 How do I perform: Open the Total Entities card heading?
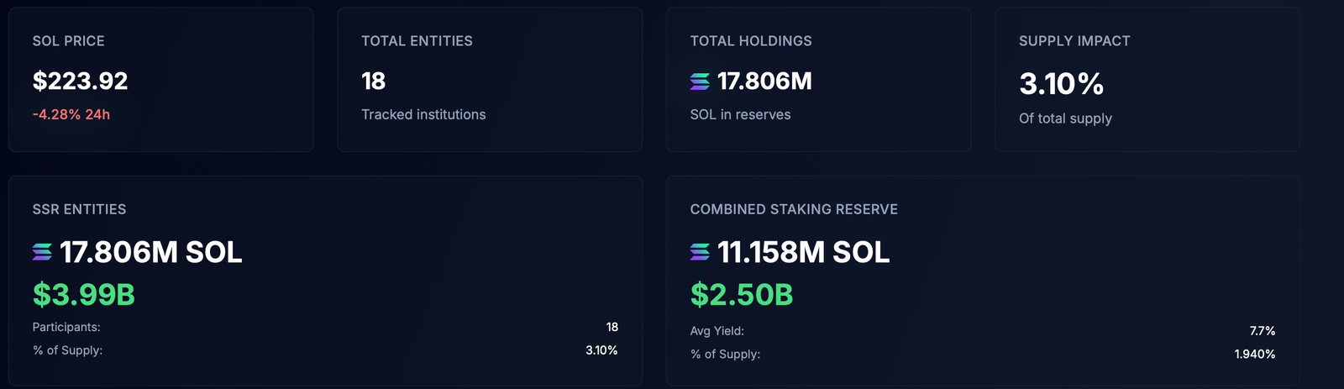point(417,41)
